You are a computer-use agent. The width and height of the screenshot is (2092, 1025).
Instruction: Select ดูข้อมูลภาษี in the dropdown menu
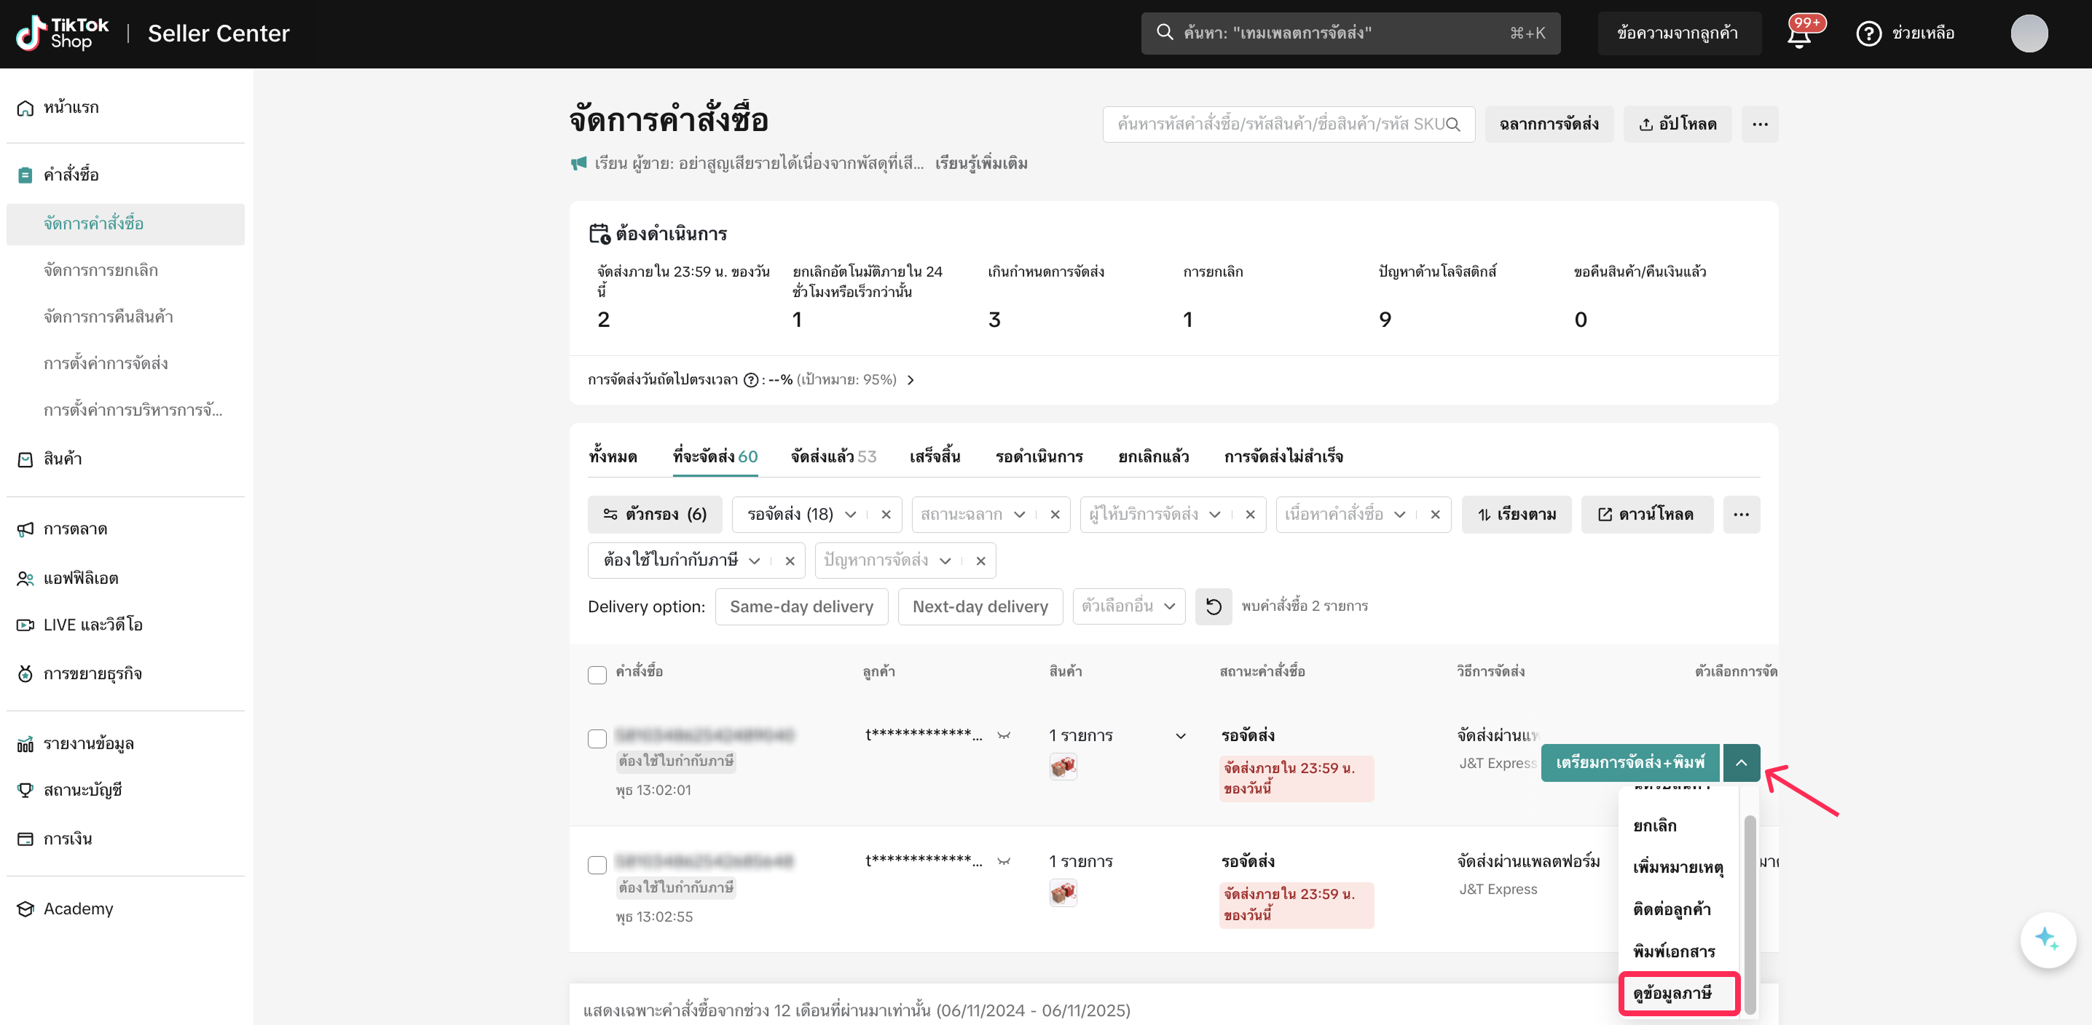pos(1672,994)
